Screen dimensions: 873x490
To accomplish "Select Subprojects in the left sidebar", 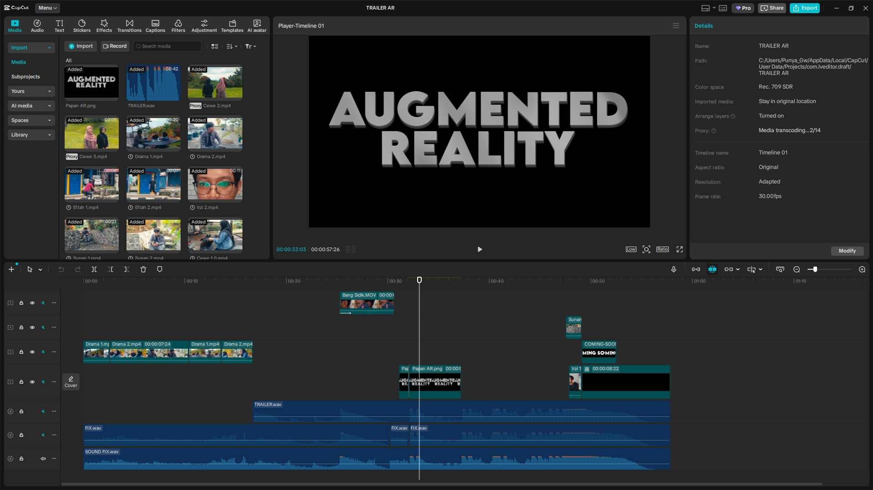I will [25, 77].
